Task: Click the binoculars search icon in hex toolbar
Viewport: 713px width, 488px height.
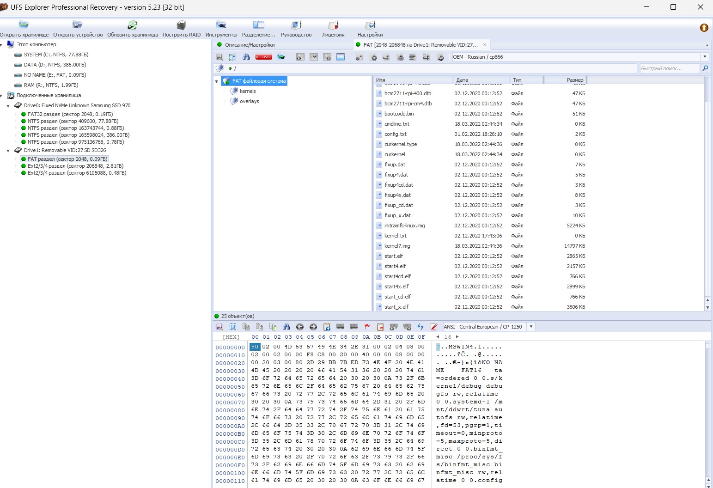Action: click(x=286, y=327)
